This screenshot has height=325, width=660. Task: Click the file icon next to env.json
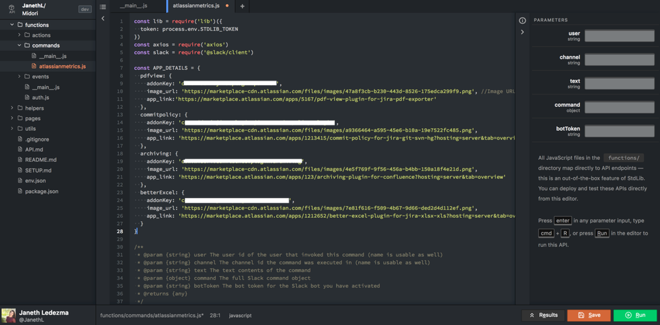20,180
